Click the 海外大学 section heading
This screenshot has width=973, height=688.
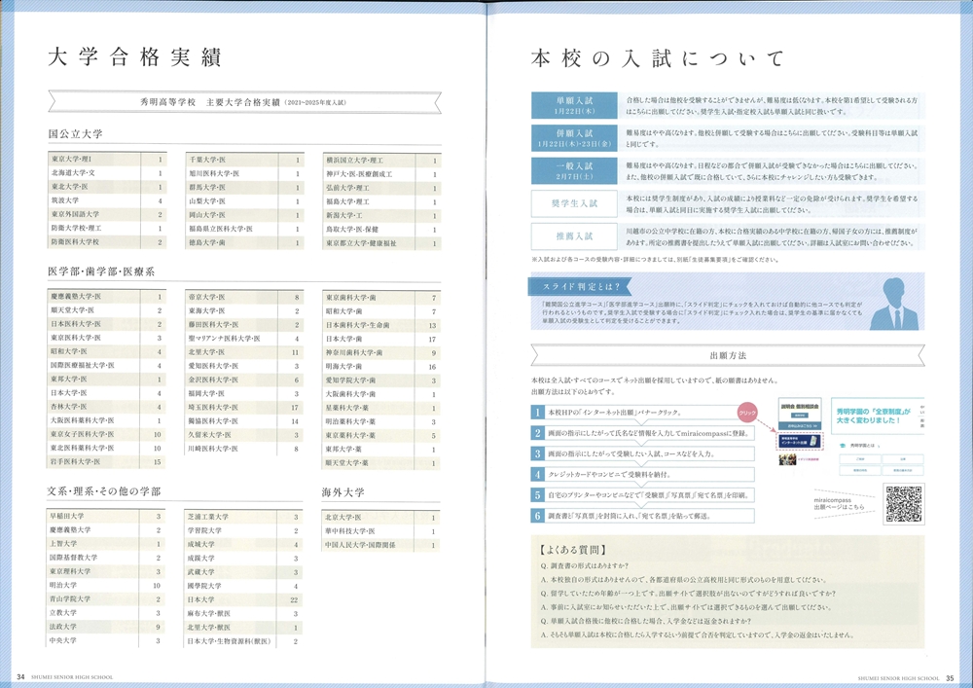343,492
